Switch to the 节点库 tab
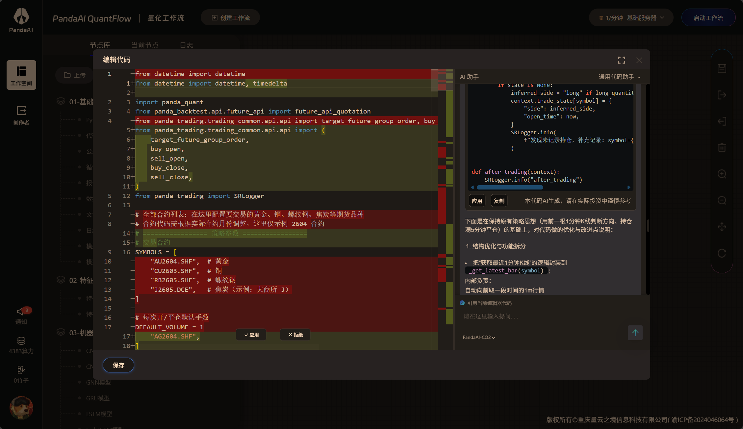This screenshot has height=429, width=743. pos(100,45)
